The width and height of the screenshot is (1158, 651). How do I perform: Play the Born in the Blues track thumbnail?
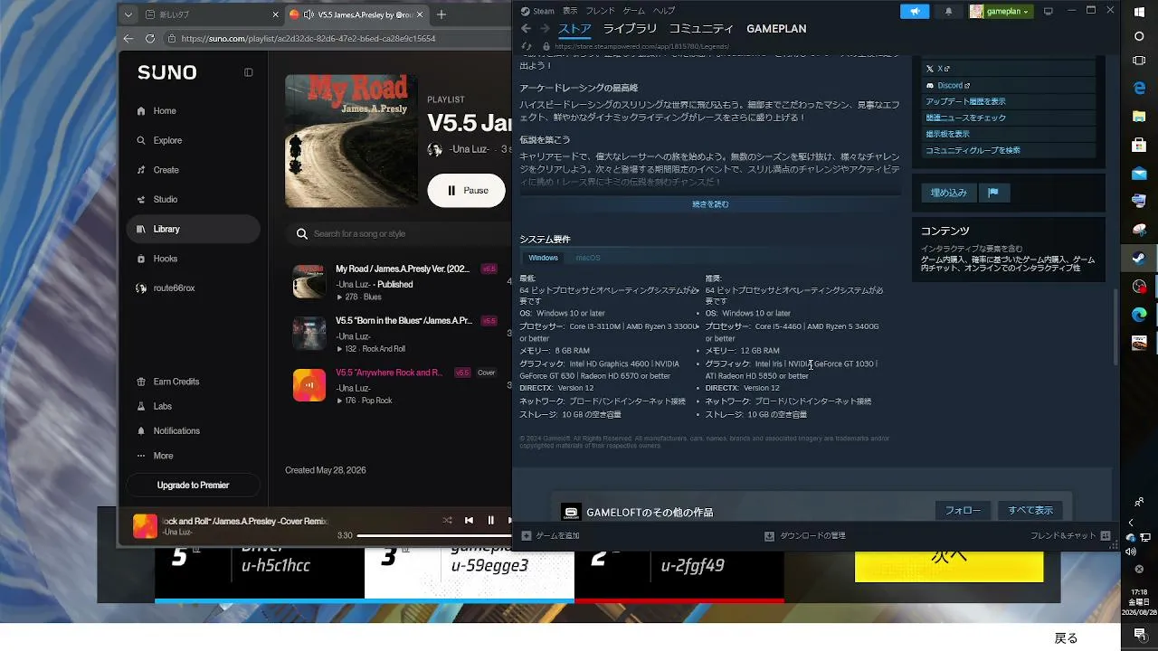309,334
